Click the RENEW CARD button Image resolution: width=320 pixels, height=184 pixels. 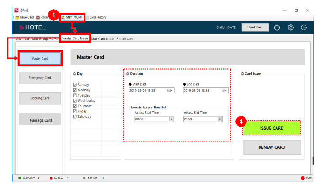[272, 147]
